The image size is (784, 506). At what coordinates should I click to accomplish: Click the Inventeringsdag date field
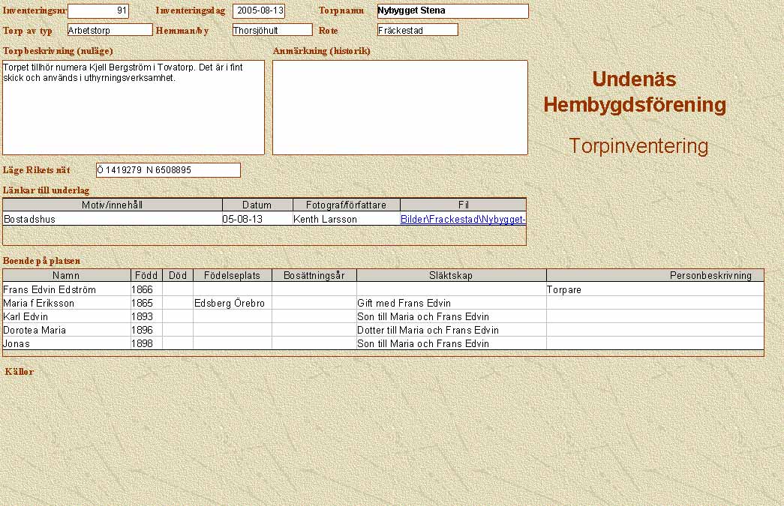coord(258,11)
